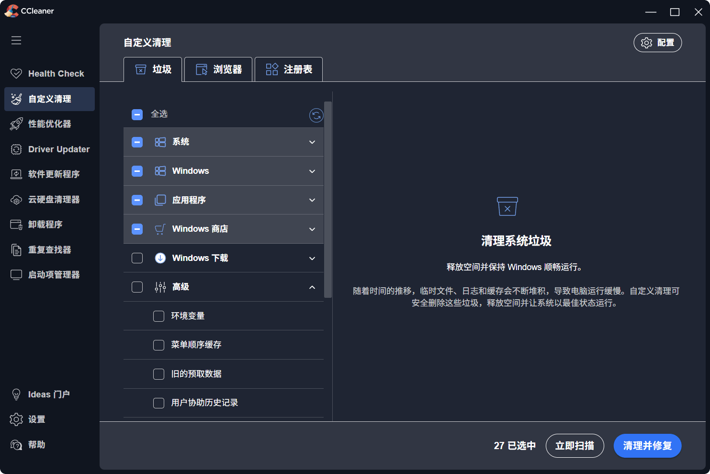Toggle the 全选 checkbox
710x474 pixels.
click(137, 114)
